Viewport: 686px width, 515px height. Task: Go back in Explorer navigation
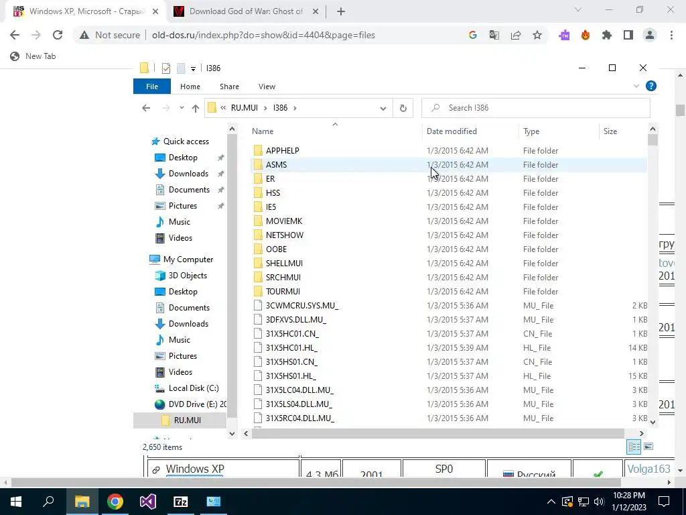[146, 108]
